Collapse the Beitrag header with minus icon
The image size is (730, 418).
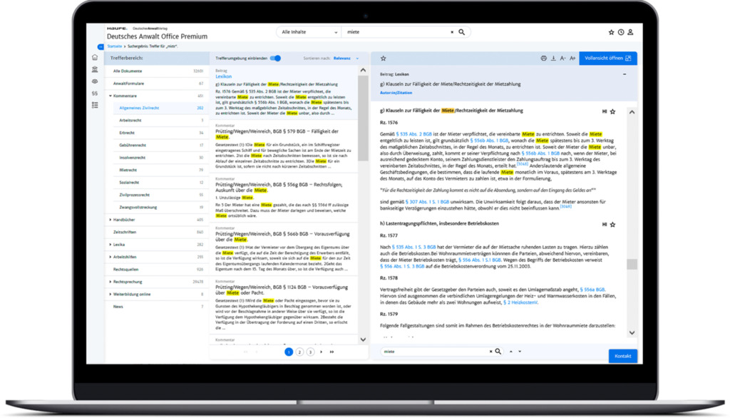pyautogui.click(x=624, y=74)
